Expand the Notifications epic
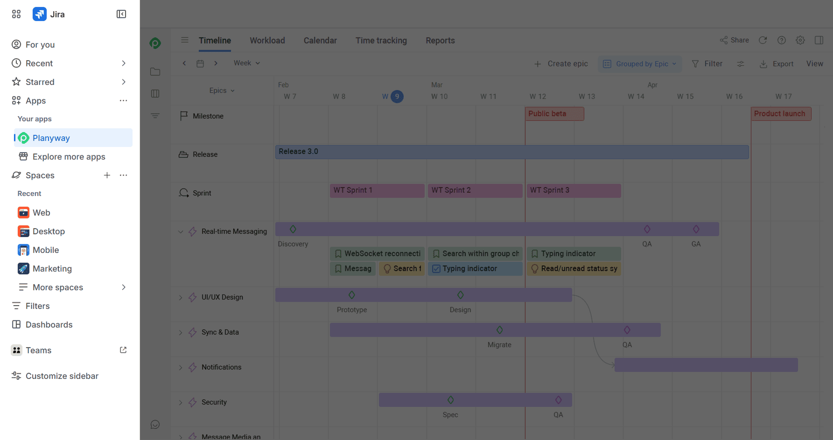833x440 pixels. click(181, 367)
